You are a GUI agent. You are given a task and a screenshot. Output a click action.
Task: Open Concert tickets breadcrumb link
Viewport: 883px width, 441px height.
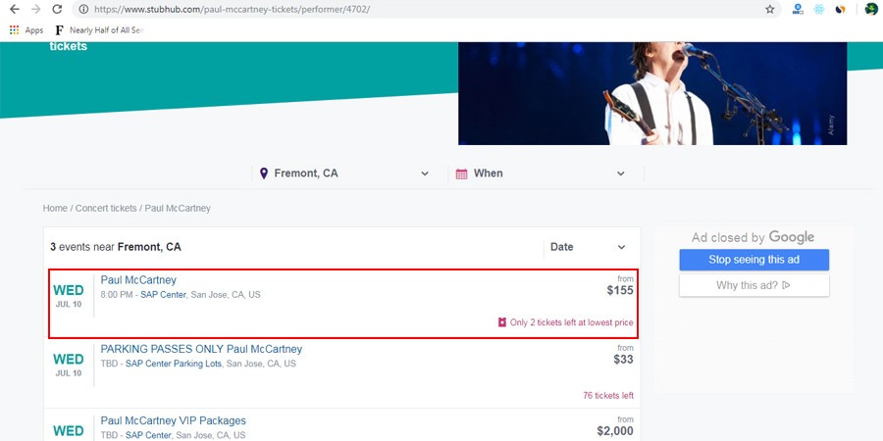click(106, 209)
